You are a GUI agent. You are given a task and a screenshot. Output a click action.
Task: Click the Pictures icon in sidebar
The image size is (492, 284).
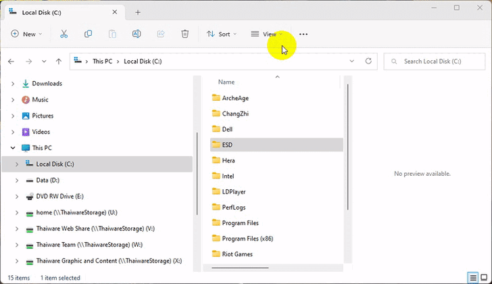[x=26, y=116]
